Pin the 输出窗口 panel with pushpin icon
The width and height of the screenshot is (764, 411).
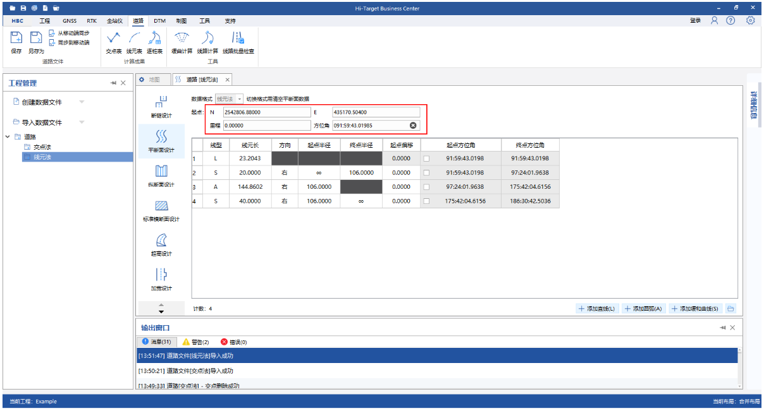pos(722,328)
